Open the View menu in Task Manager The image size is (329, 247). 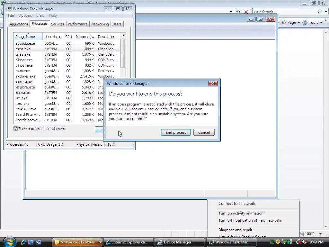coord(40,15)
